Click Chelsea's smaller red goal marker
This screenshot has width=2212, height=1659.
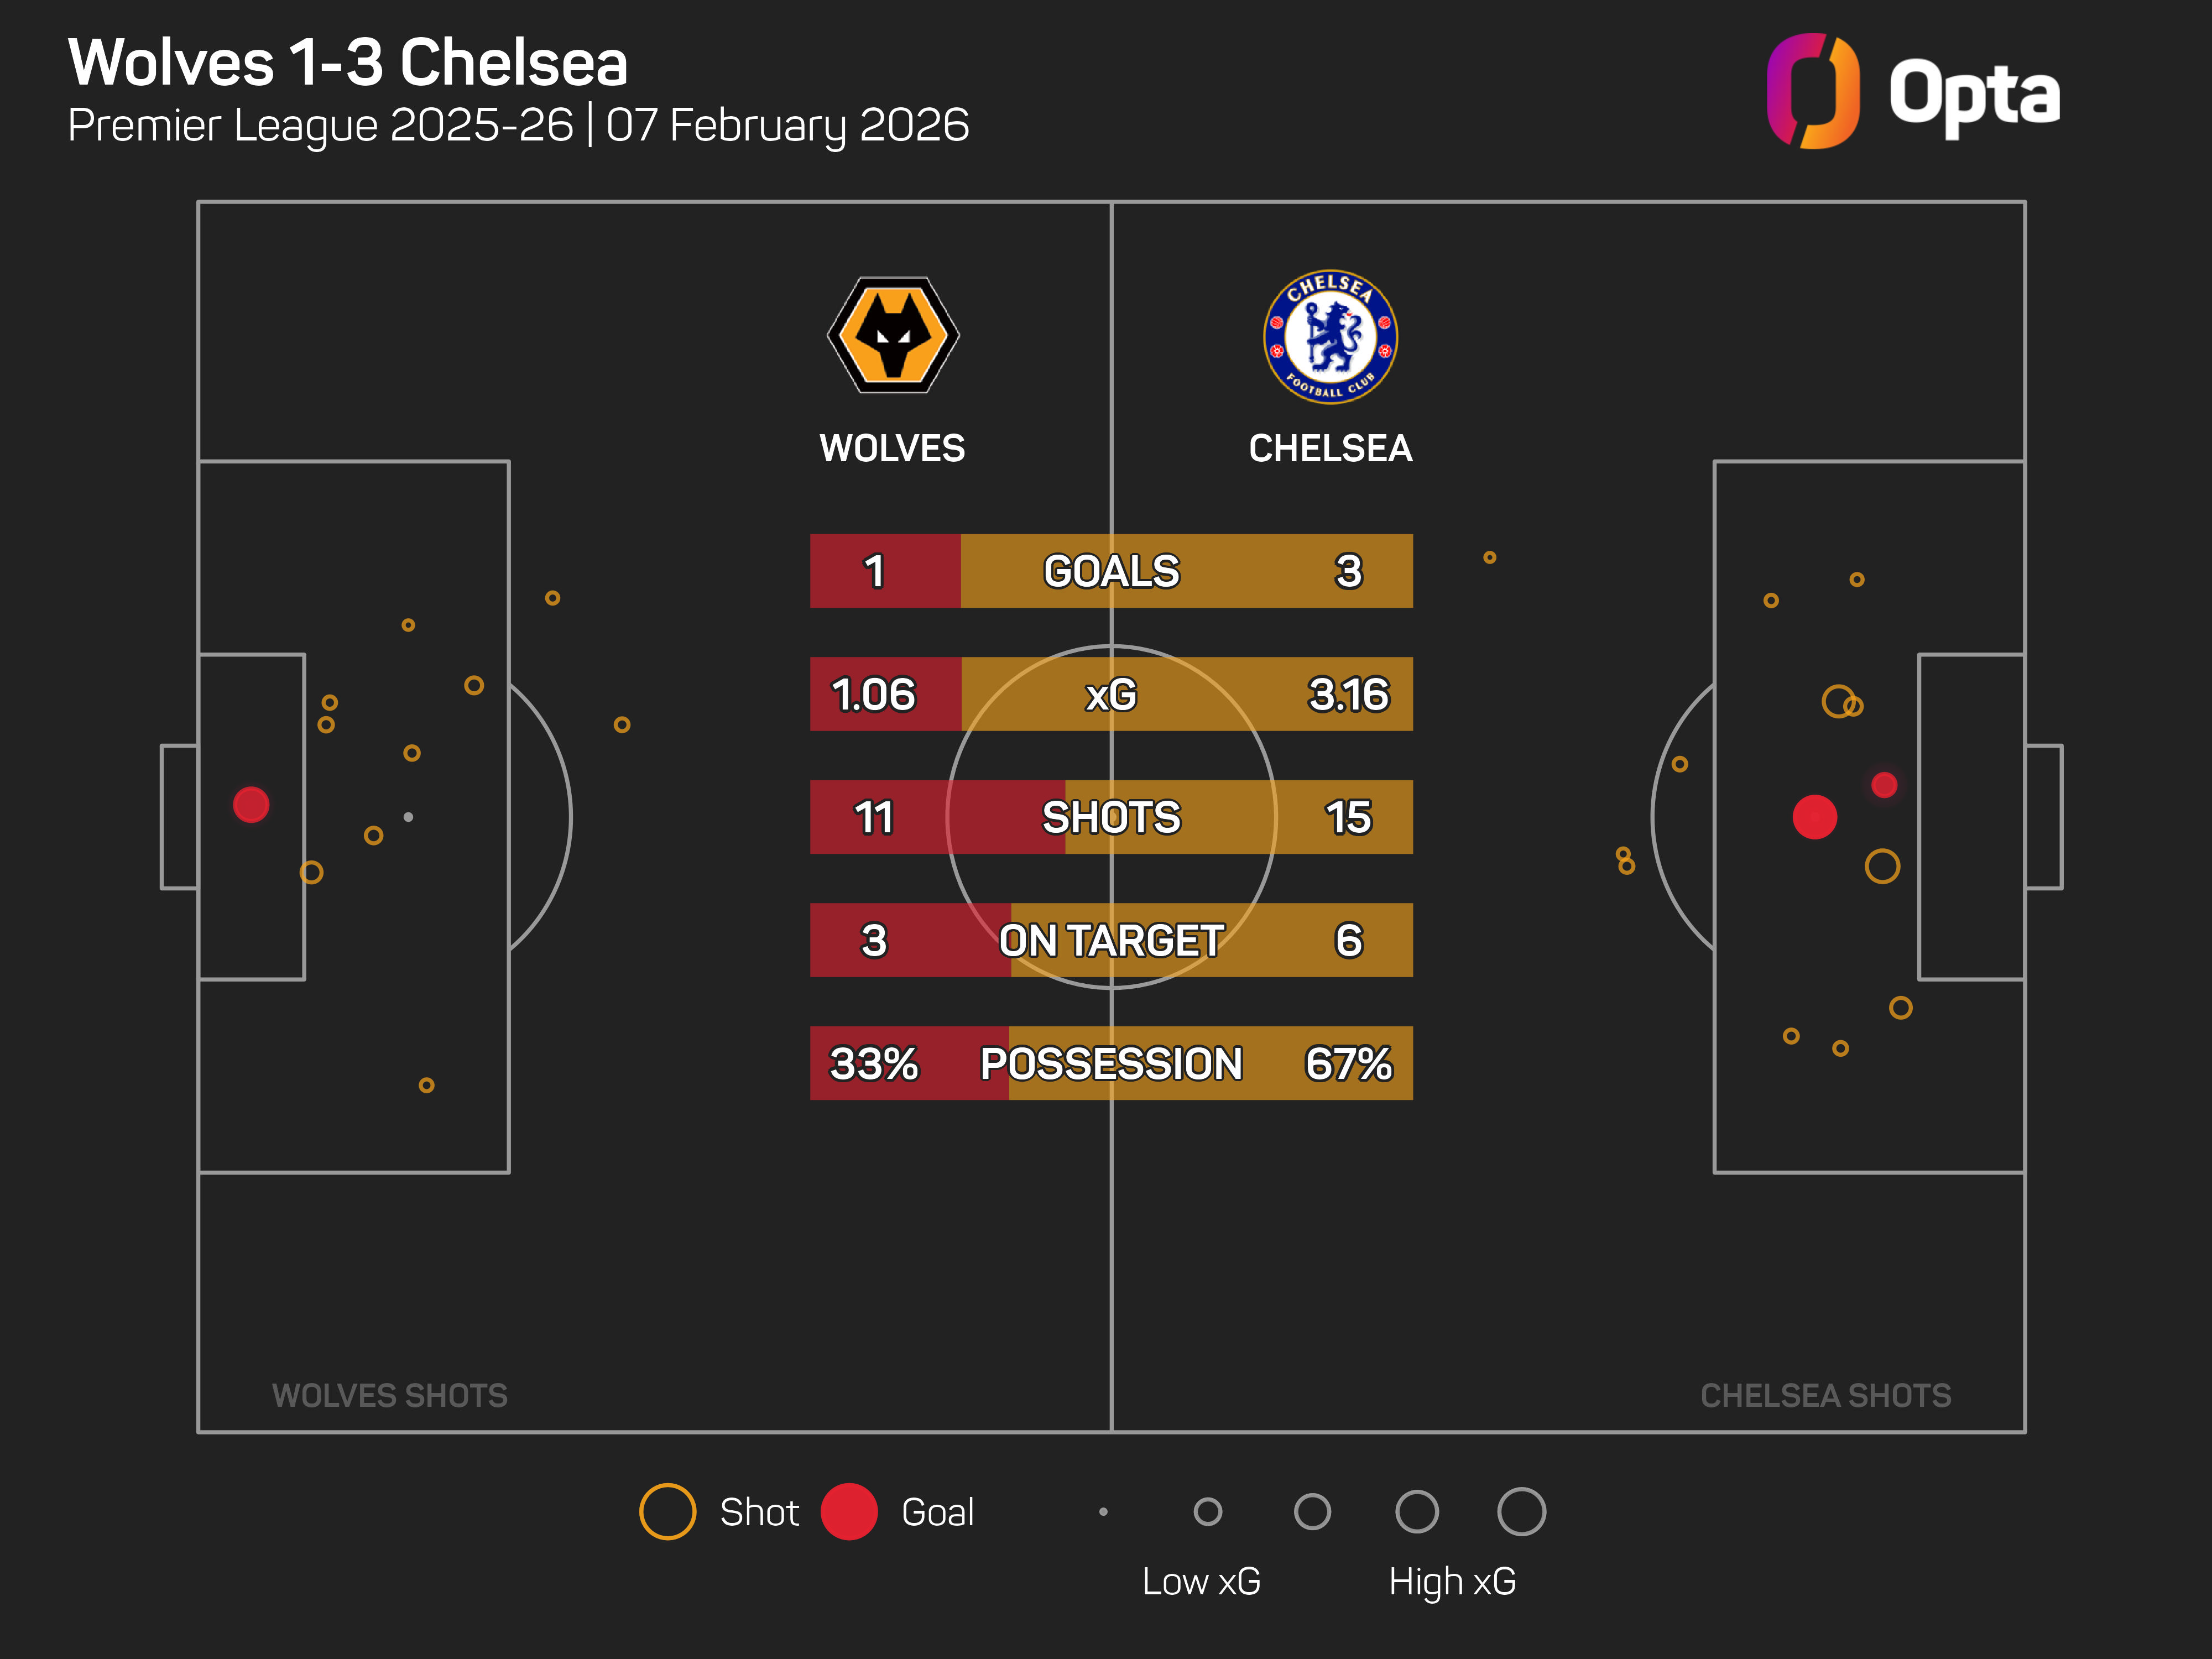click(x=1884, y=785)
